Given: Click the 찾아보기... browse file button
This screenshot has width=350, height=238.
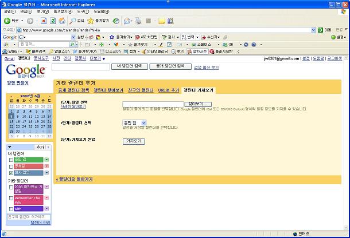Looking at the screenshot, I should (198, 104).
